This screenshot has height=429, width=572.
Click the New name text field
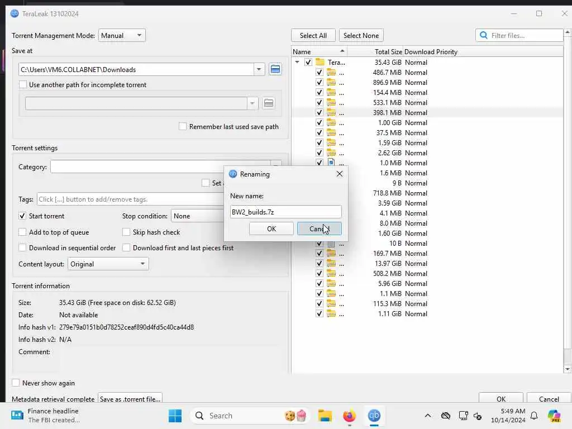[285, 212]
